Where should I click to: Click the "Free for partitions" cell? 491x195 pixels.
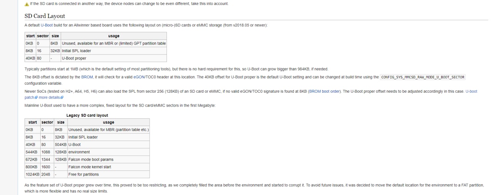[x=109, y=174]
